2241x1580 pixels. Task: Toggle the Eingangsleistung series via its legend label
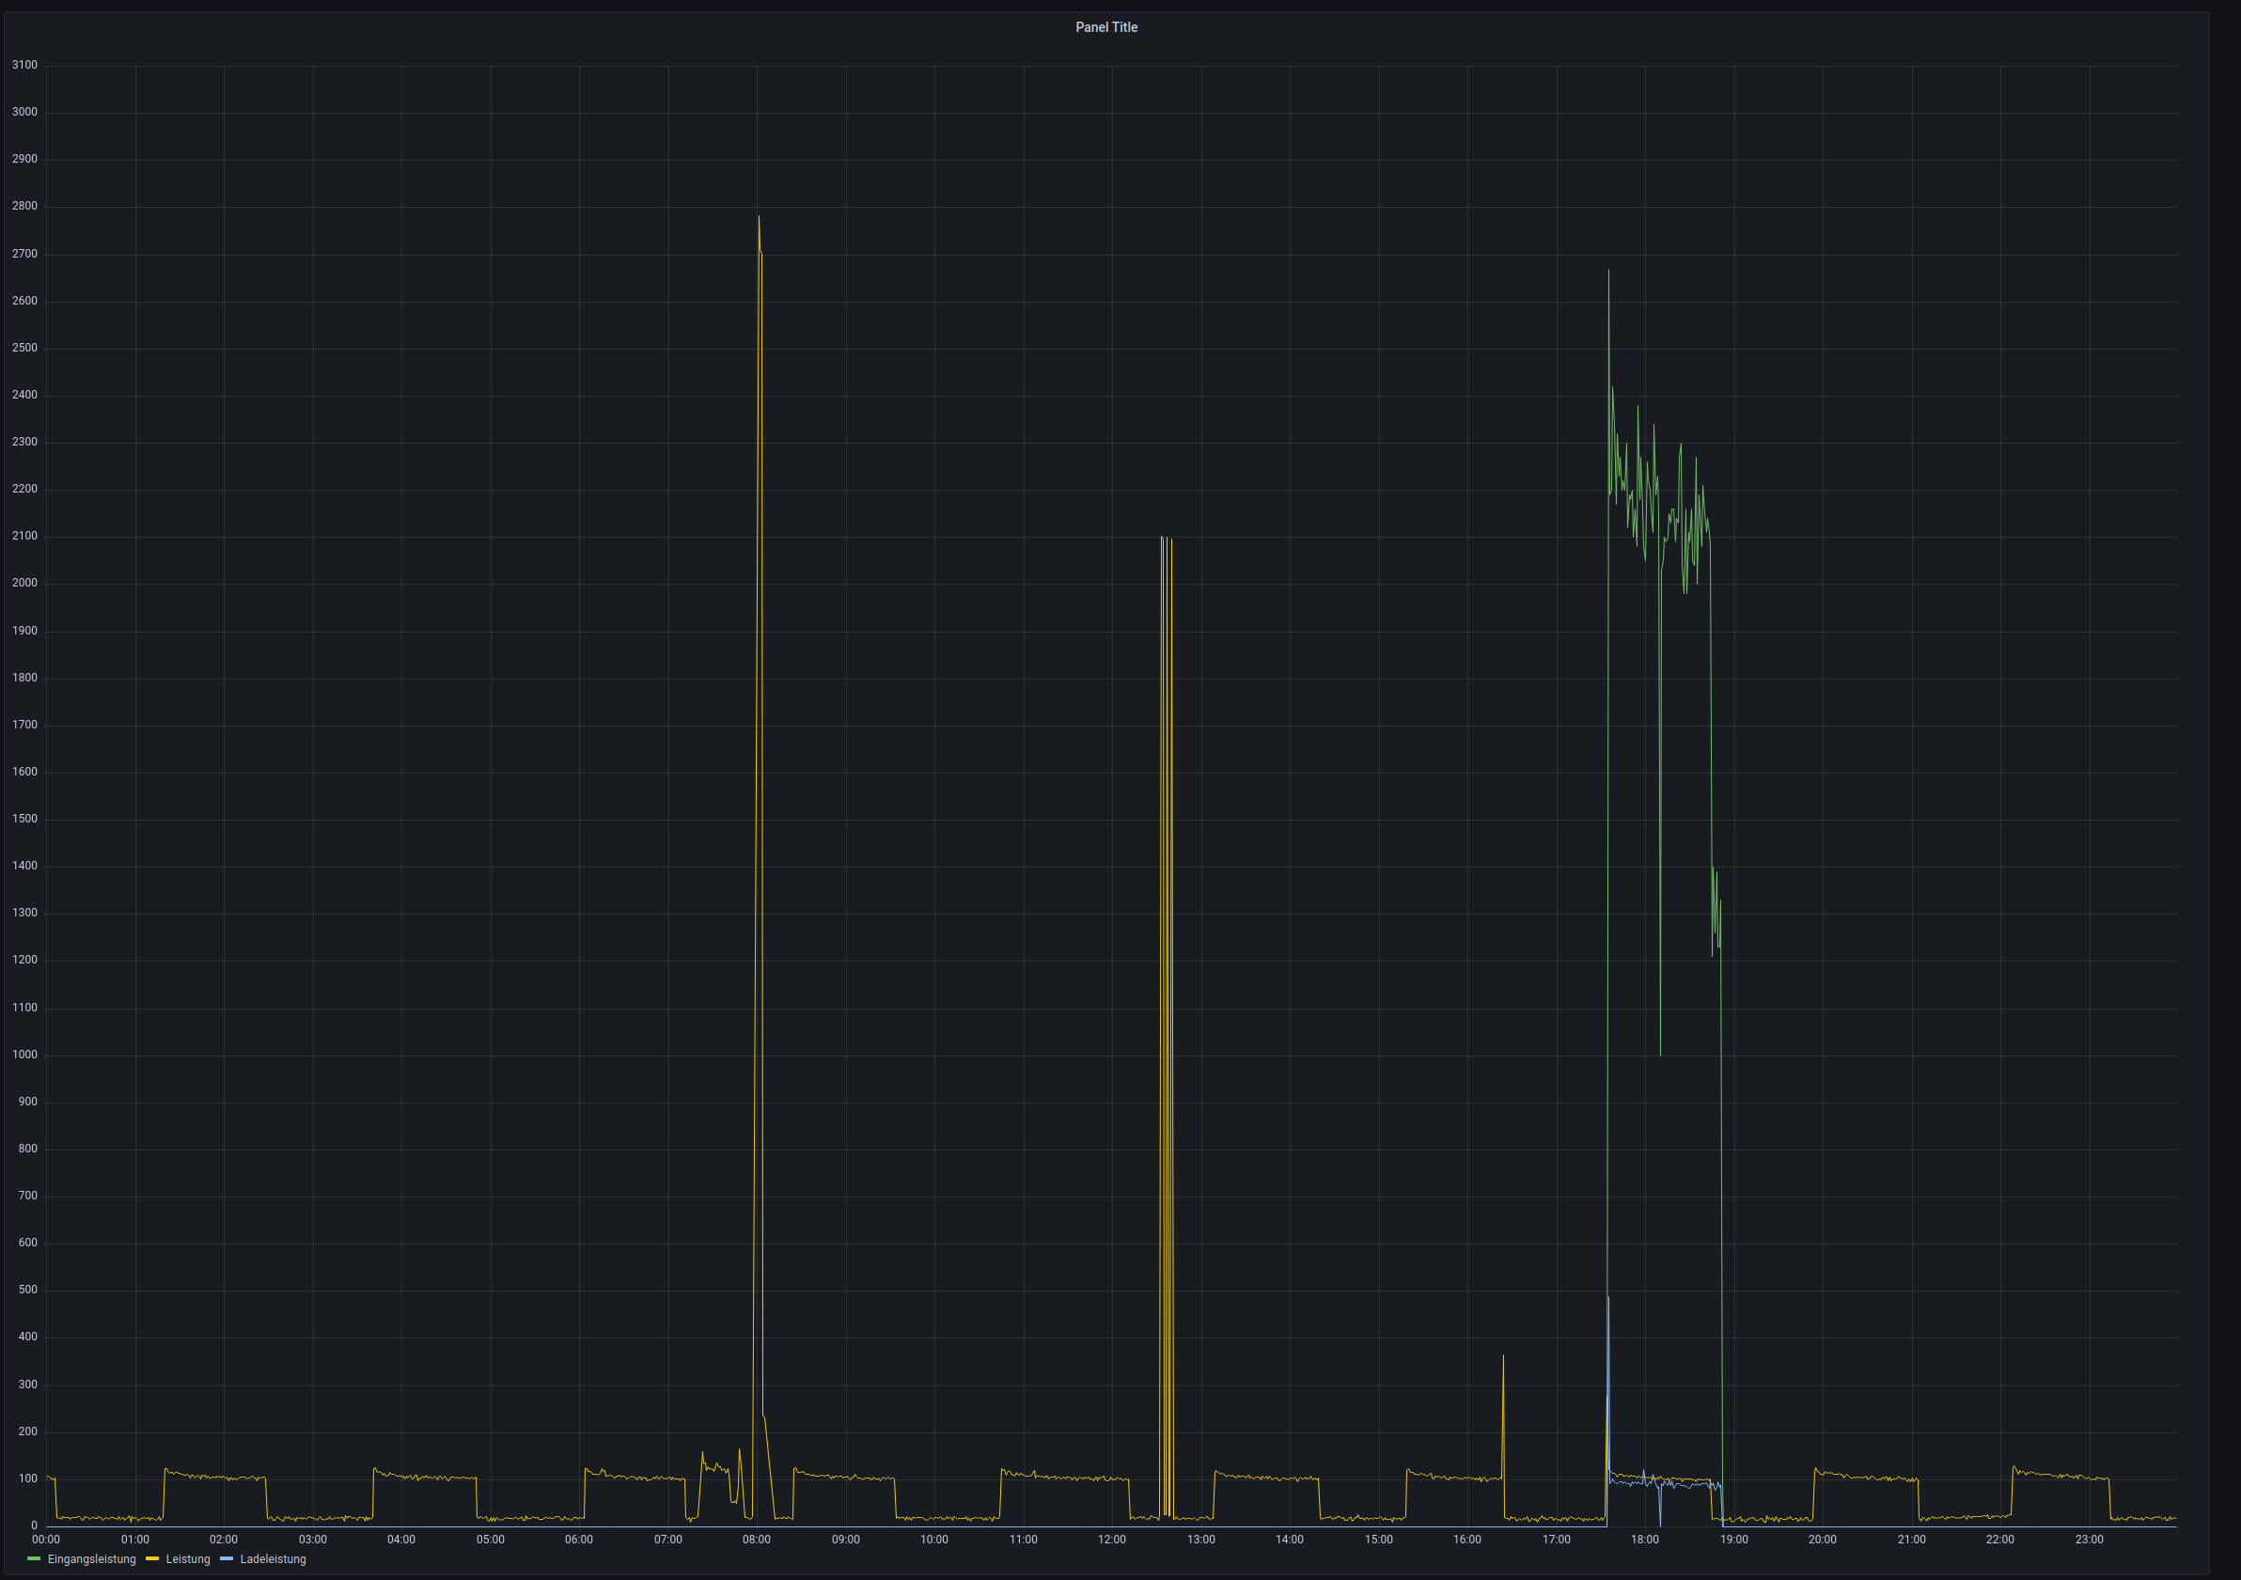point(92,1558)
